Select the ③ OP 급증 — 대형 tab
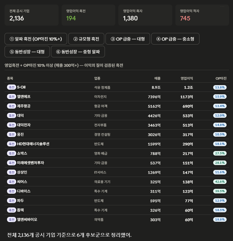 128,39
